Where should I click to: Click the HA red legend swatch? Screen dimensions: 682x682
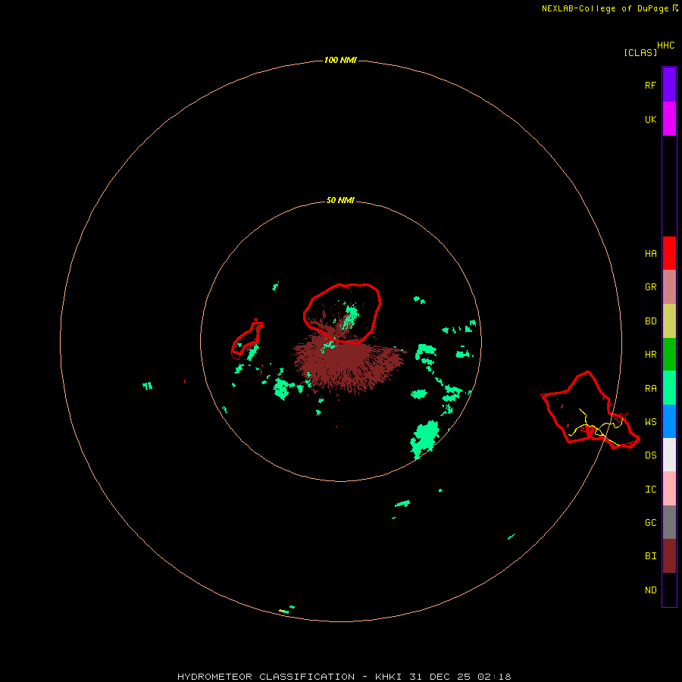pyautogui.click(x=669, y=253)
